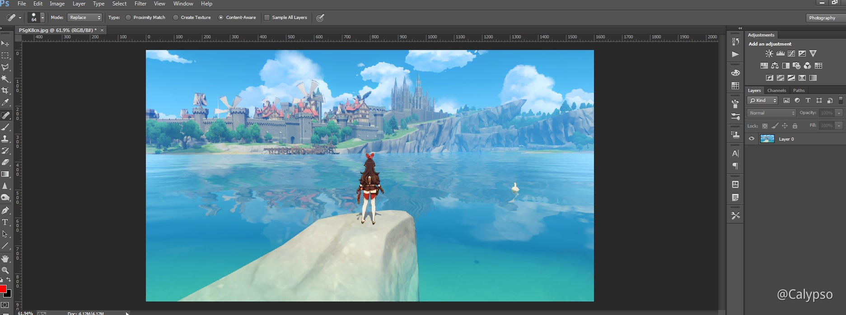
Task: Open the layer filter Kind dropdown
Action: click(x=762, y=100)
